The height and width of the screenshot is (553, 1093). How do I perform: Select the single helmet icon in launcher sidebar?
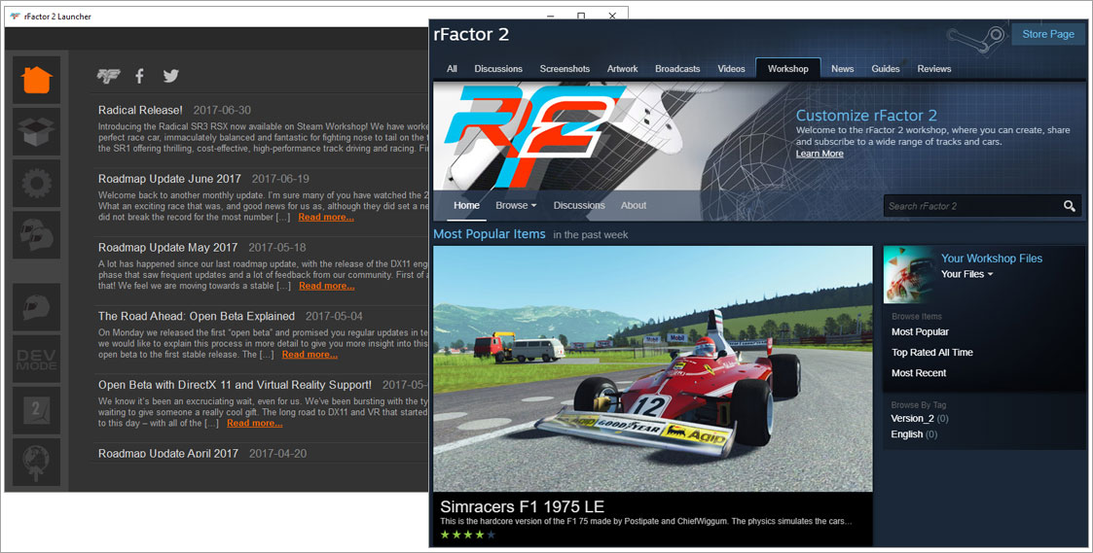[36, 307]
